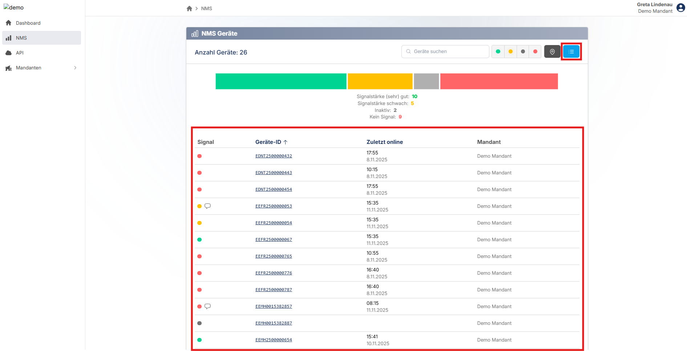Open the user profile avatar icon
Viewport: 687px width, 351px height.
tap(680, 8)
